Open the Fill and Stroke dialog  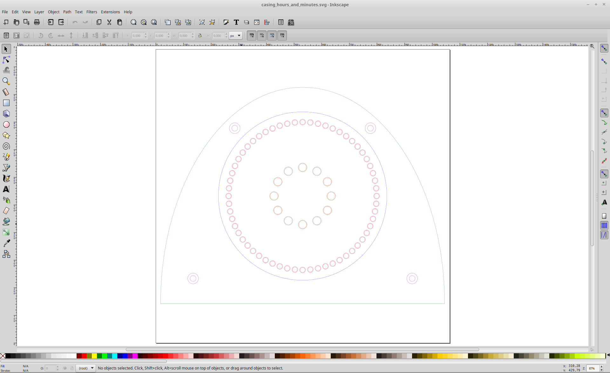coord(226,22)
